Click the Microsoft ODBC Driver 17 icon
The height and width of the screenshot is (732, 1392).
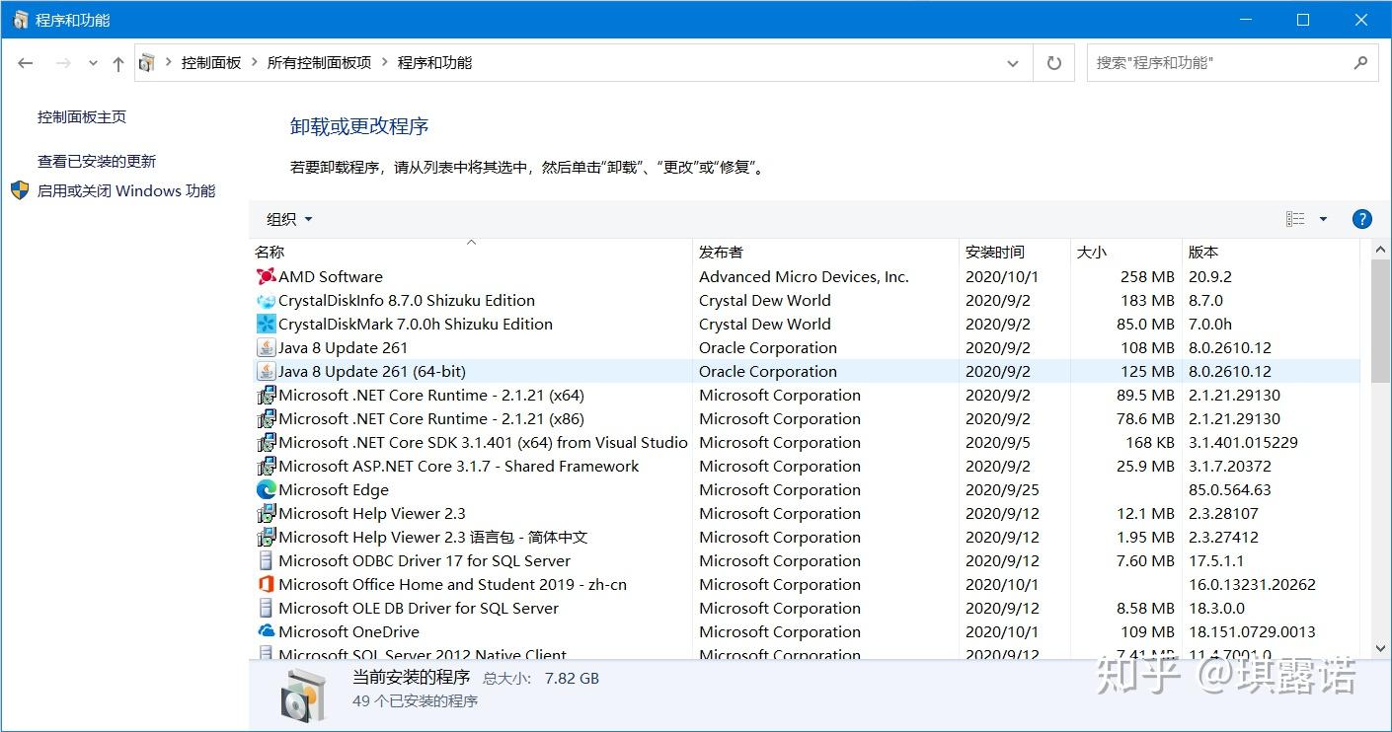tap(266, 561)
